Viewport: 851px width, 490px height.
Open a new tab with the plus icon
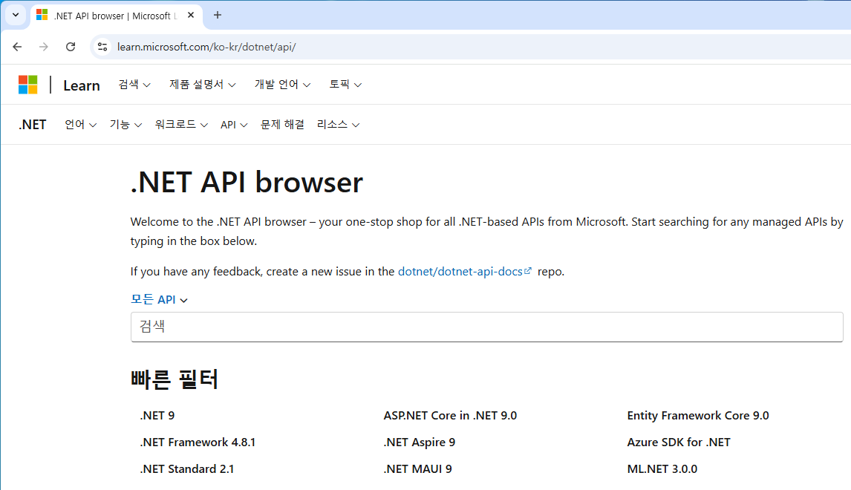pyautogui.click(x=215, y=15)
